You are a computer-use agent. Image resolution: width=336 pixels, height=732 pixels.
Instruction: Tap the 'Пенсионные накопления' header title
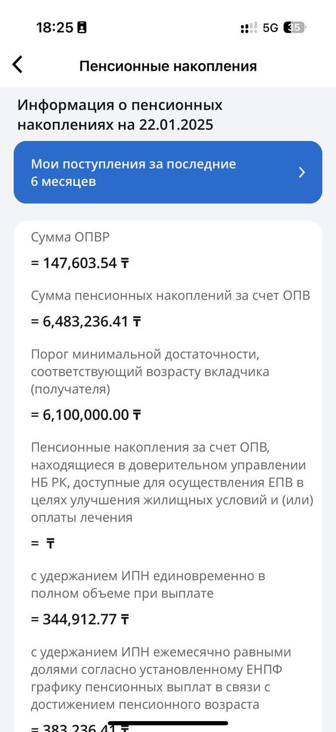[x=168, y=66]
